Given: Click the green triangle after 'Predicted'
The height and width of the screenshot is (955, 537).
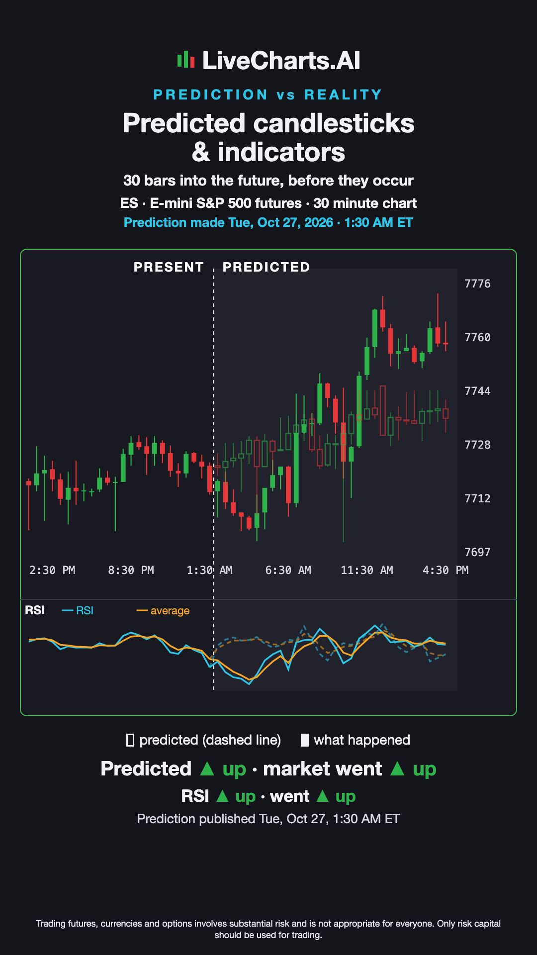Looking at the screenshot, I should click(207, 768).
